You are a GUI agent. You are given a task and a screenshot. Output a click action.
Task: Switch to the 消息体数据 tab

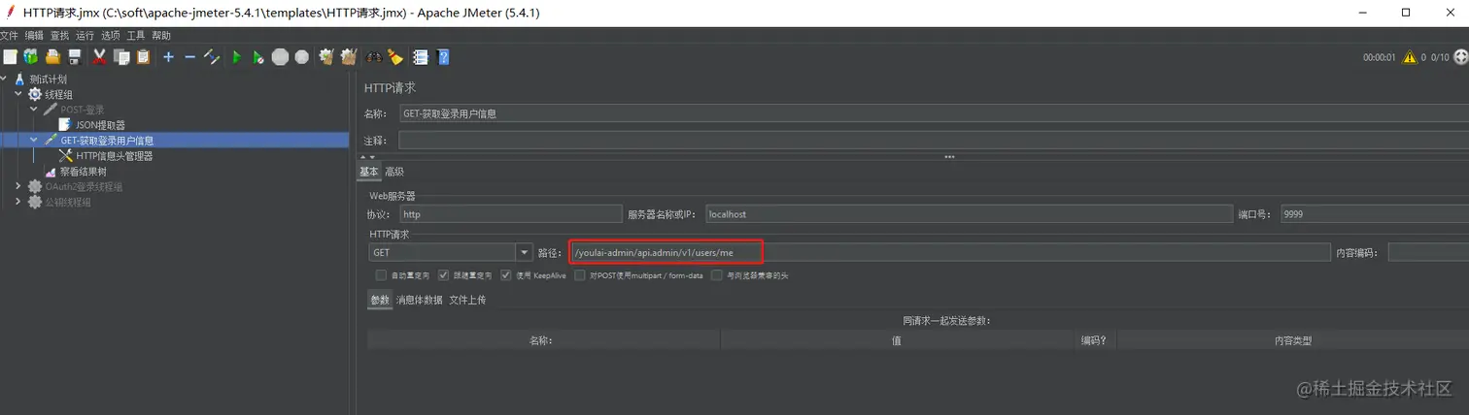420,301
